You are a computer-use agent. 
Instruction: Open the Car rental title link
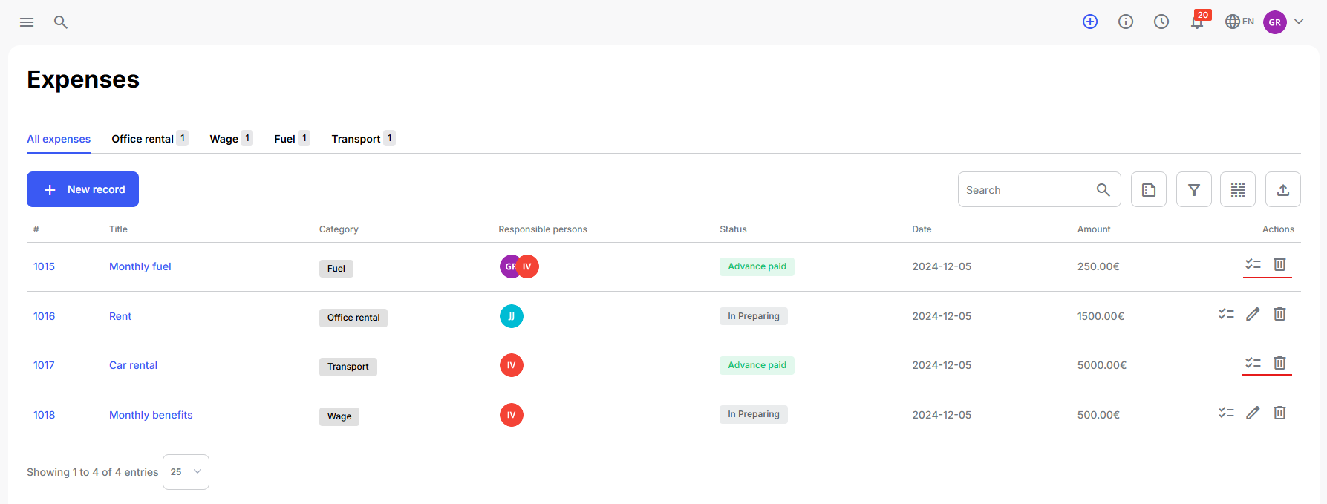click(x=133, y=365)
